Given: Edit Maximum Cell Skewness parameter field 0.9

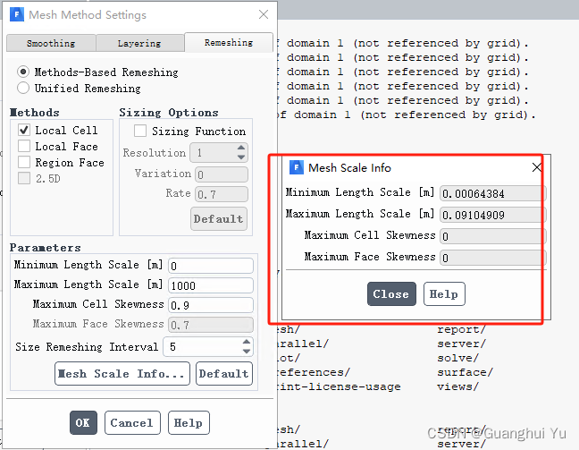Looking at the screenshot, I should point(211,305).
